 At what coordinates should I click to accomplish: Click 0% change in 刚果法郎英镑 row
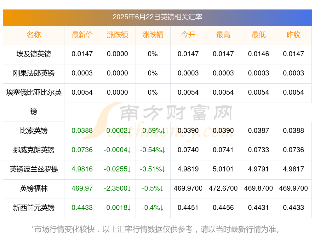pos(153,73)
